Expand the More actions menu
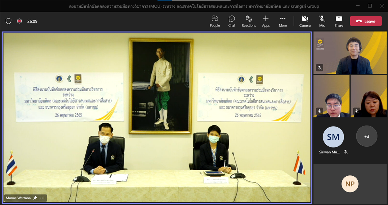This screenshot has width=388, height=205. [x=283, y=21]
